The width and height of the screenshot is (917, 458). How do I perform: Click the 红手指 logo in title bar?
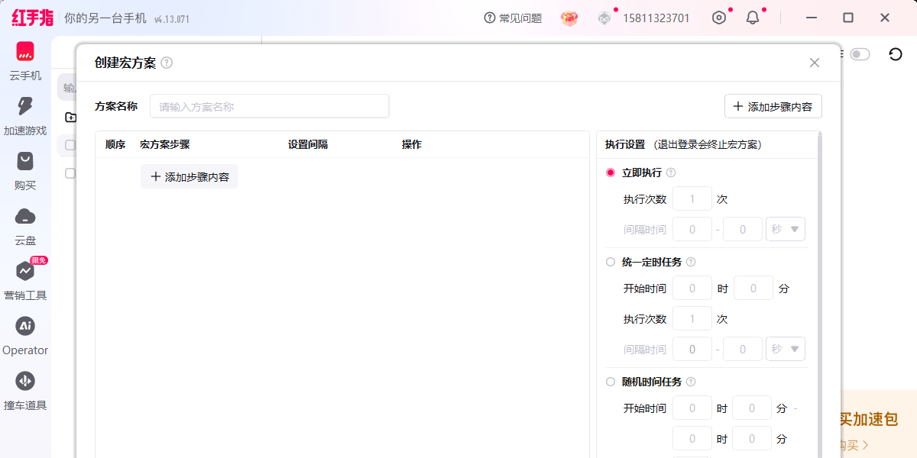coord(33,18)
